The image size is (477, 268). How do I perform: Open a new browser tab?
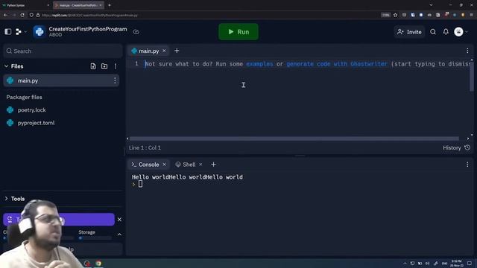coord(110,5)
